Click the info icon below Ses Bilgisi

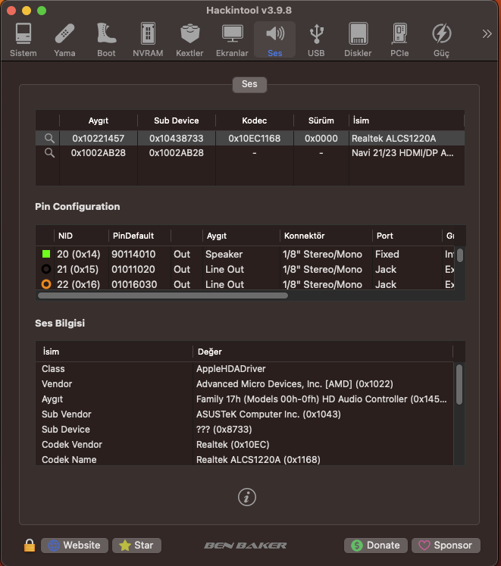click(247, 497)
